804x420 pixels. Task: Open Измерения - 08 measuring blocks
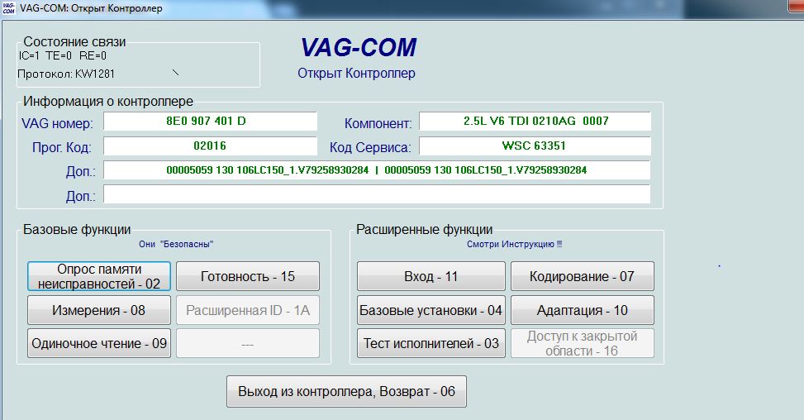click(x=99, y=310)
